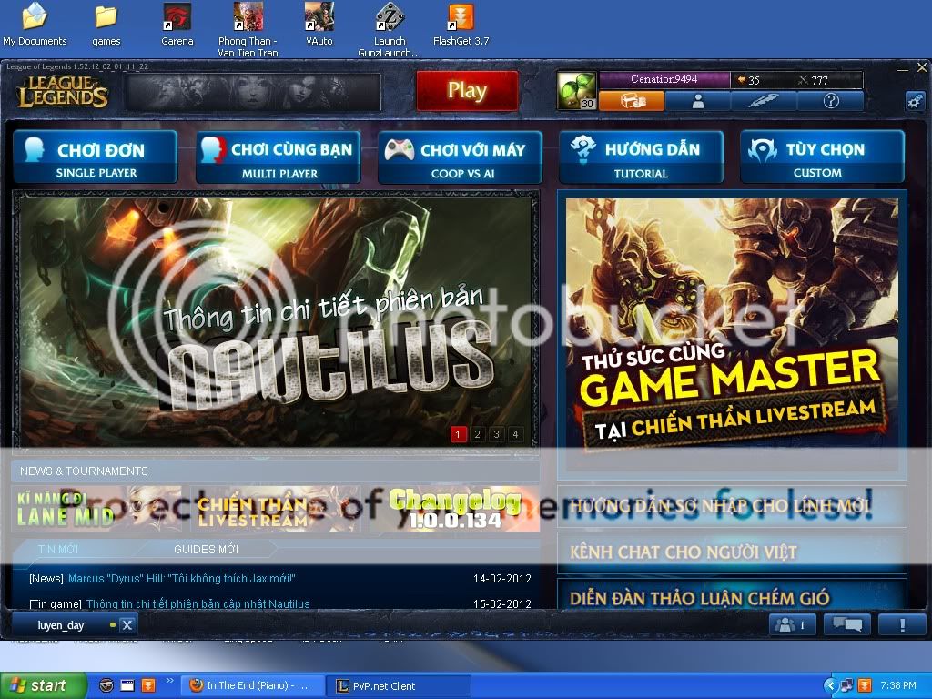Screen dimensions: 932x699
Task: Launch the Garena desktop shortcut
Action: pyautogui.click(x=177, y=25)
